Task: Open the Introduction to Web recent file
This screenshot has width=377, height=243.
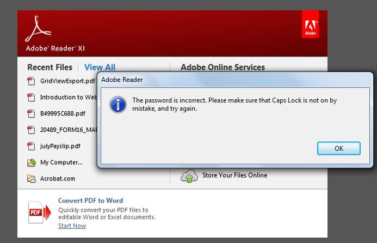Action: (69, 97)
